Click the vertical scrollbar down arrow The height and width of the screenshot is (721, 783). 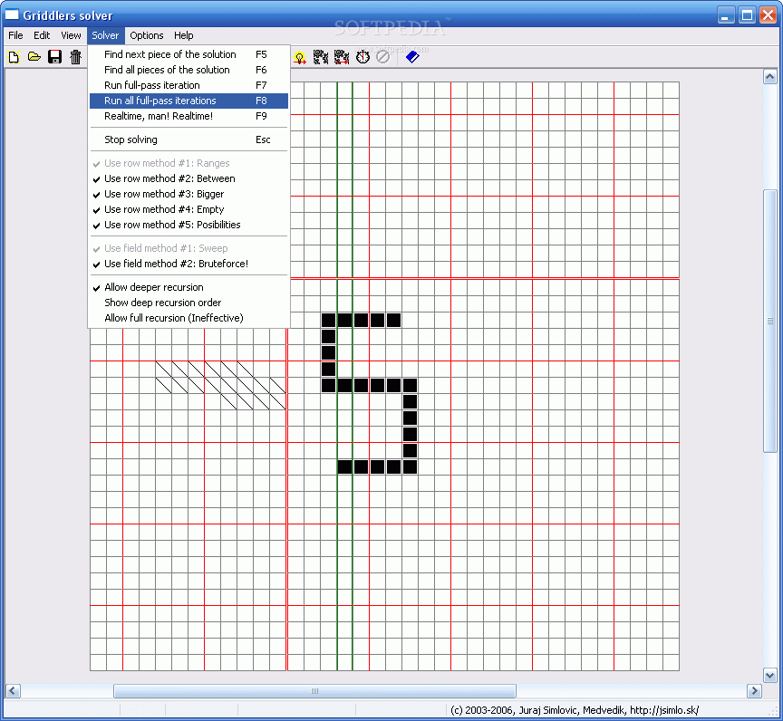770,676
